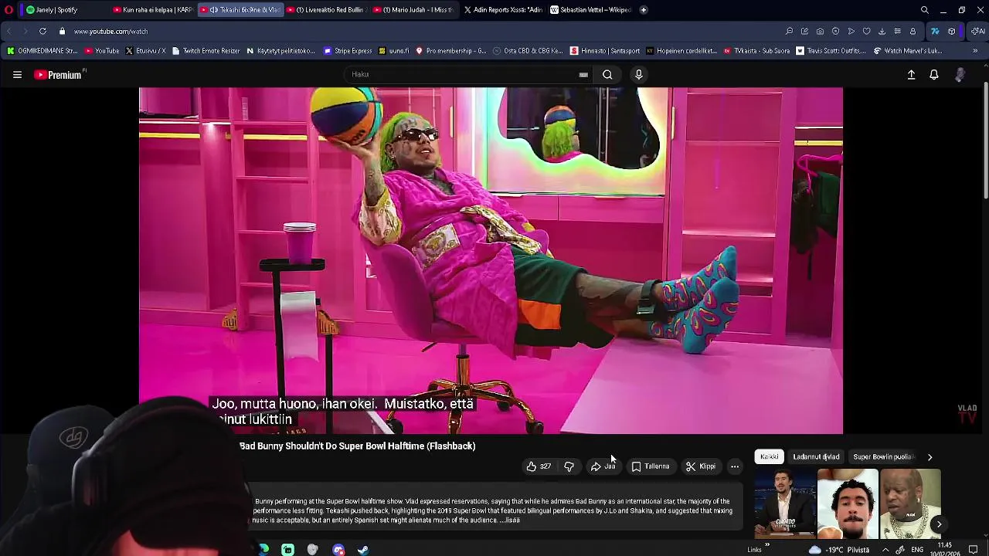
Task: Select the Kaikki filter chip
Action: point(769,457)
